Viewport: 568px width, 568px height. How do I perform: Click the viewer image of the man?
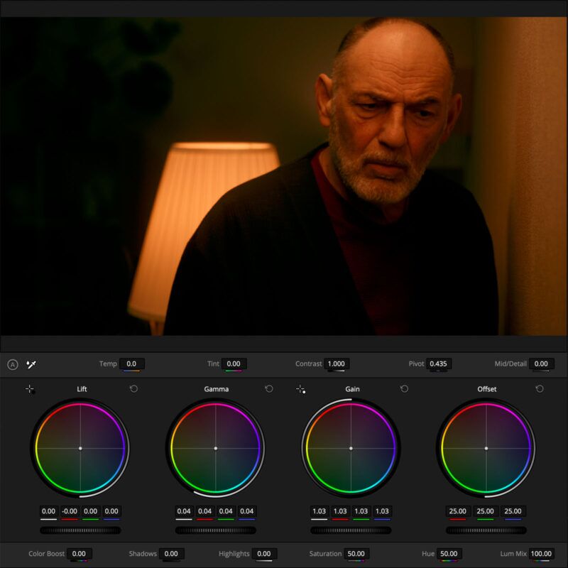coord(284,176)
